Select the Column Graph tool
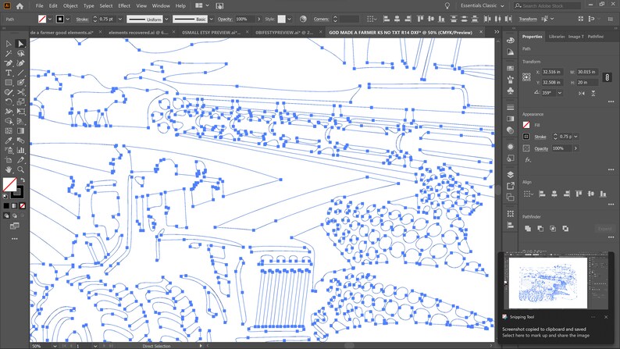 (20, 150)
